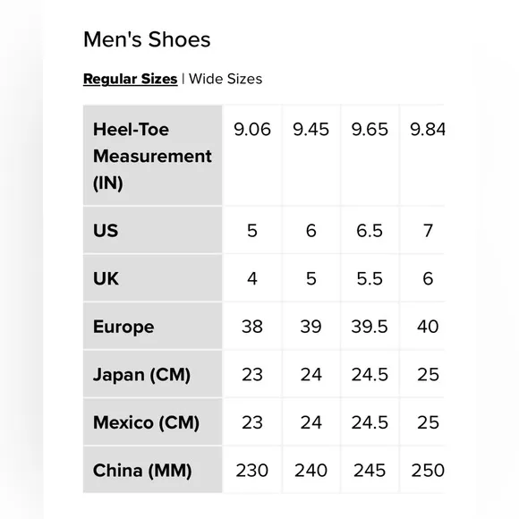Select the Europe row header
Screen dimensions: 519x519
click(x=153, y=327)
